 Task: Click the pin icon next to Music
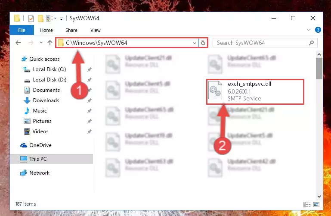coord(90,111)
